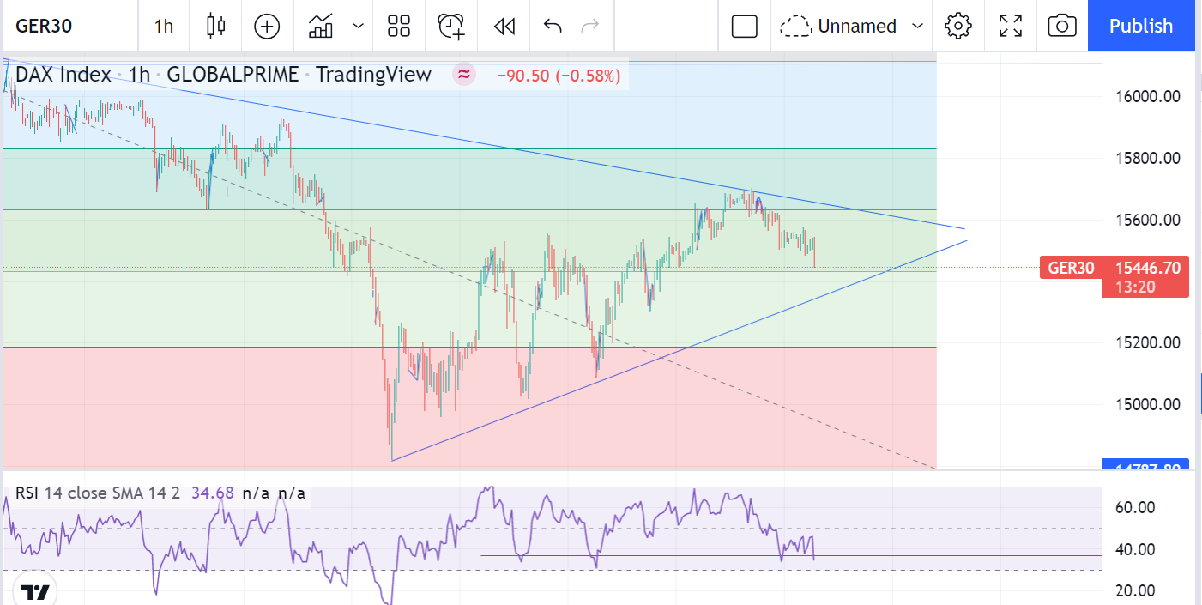This screenshot has height=605, width=1202.
Task: Undo the last chart action
Action: pyautogui.click(x=553, y=26)
